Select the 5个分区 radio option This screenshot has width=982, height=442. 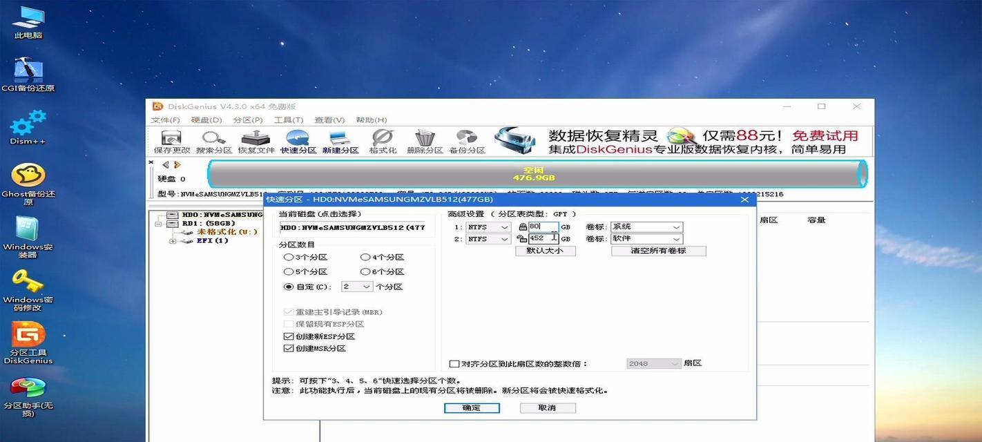[288, 272]
